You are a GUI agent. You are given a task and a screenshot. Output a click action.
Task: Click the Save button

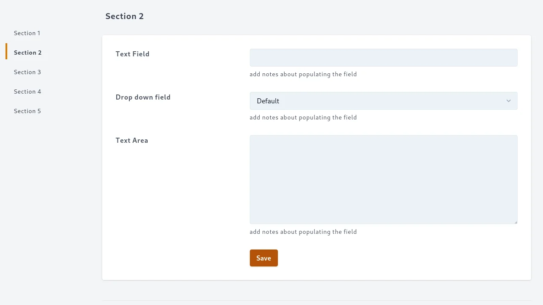pyautogui.click(x=263, y=258)
